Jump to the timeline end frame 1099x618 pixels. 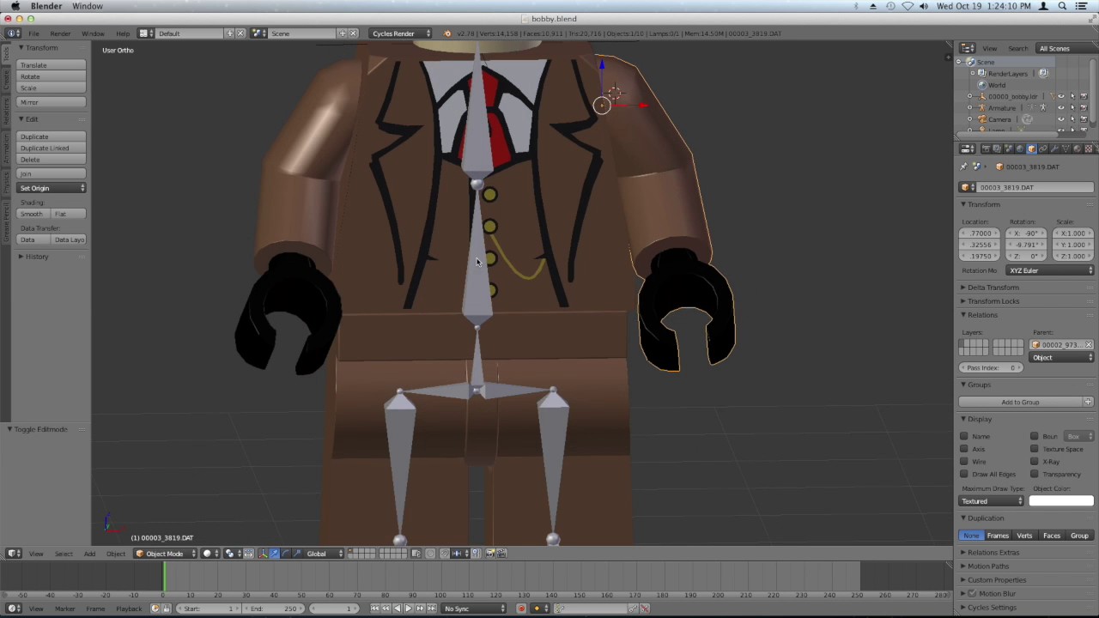click(x=431, y=609)
